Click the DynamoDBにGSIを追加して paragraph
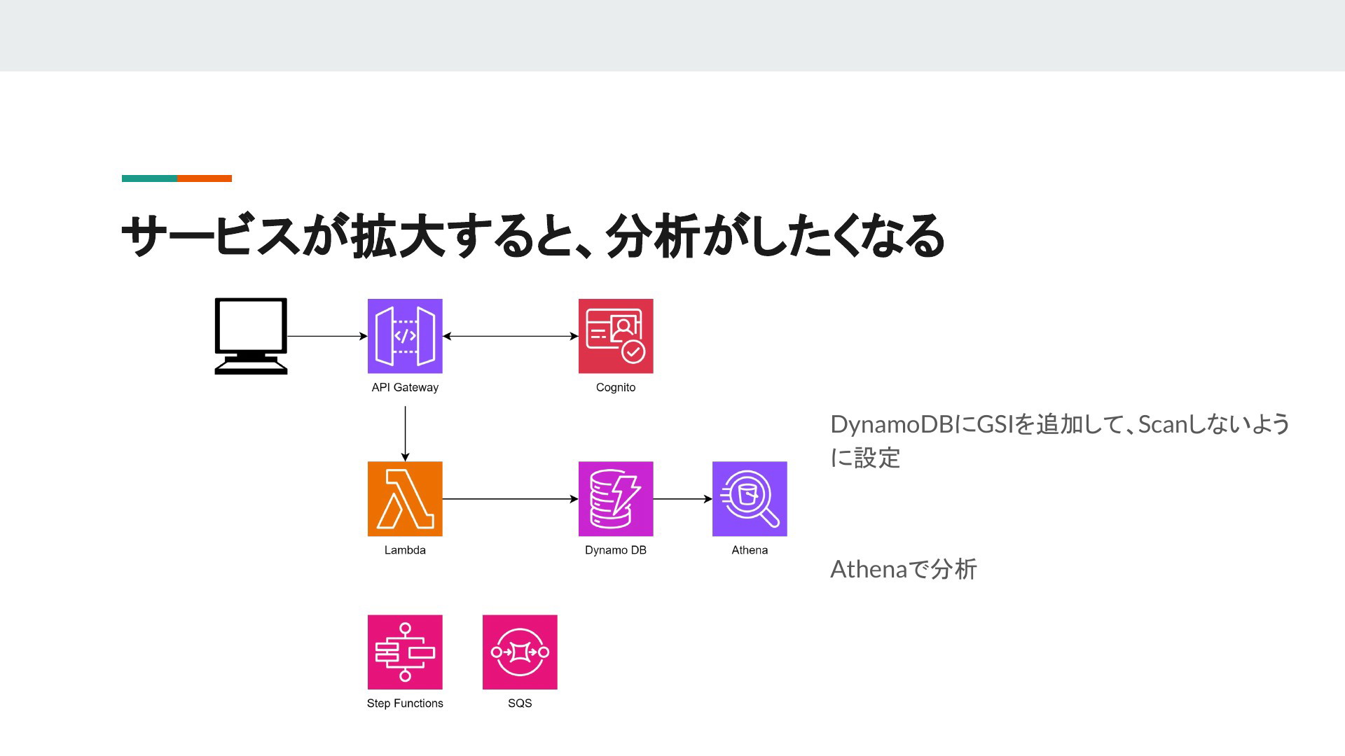The width and height of the screenshot is (1345, 756). coord(1060,441)
